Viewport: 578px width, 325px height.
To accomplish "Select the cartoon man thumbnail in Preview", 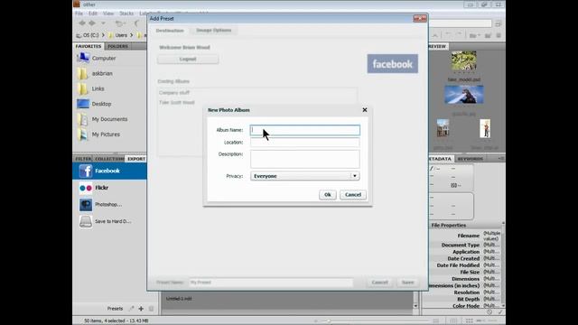I will point(485,128).
